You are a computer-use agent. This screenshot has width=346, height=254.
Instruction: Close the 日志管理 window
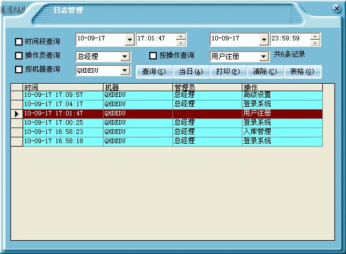point(337,9)
